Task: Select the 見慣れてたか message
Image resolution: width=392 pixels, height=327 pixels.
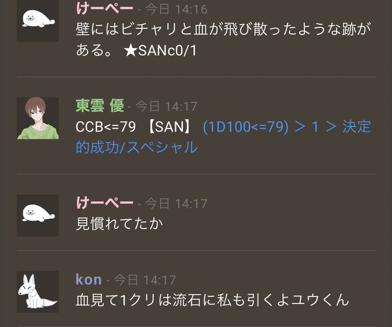Action: [x=119, y=224]
